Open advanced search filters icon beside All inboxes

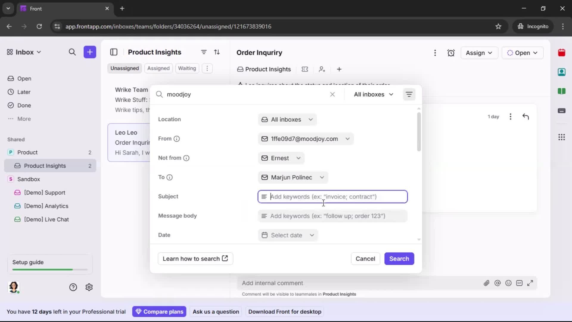click(409, 94)
